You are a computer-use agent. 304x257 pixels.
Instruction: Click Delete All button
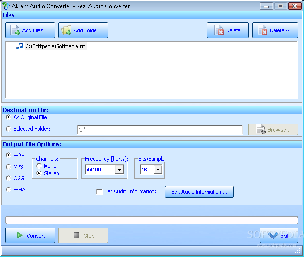tap(275, 30)
